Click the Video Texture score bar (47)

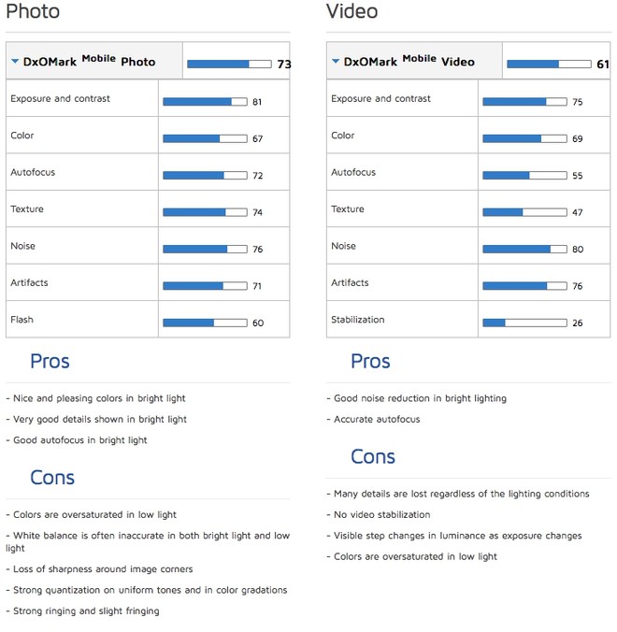point(524,212)
